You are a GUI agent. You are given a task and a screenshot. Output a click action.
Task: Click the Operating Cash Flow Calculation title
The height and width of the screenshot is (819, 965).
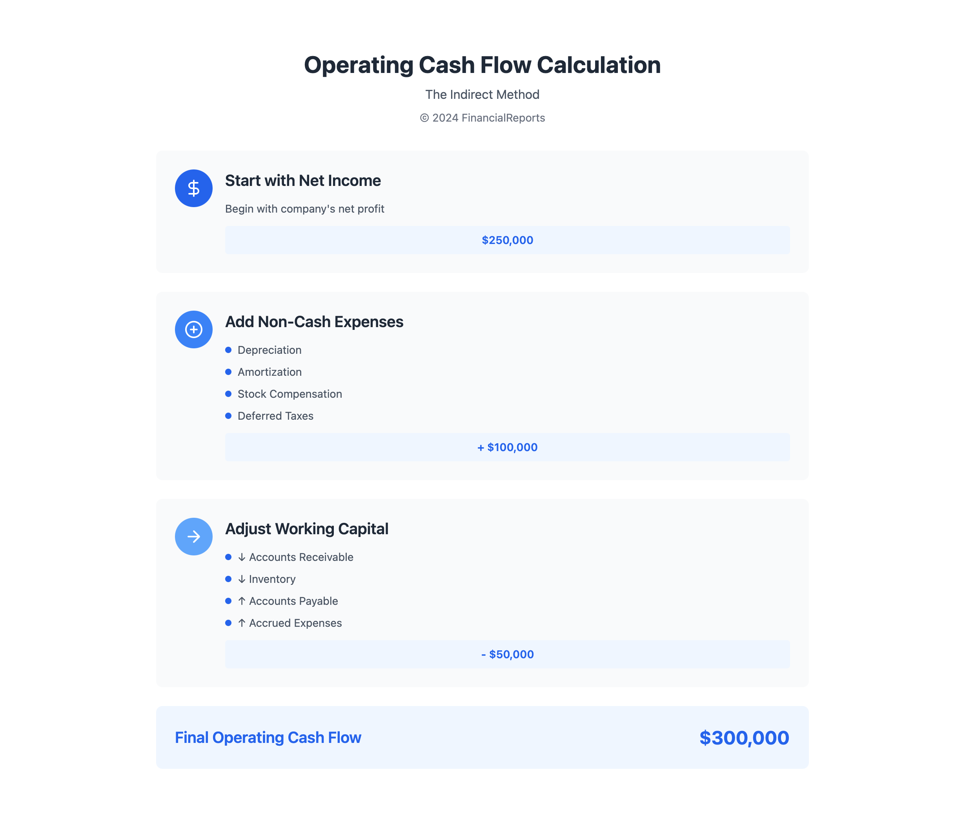(482, 65)
